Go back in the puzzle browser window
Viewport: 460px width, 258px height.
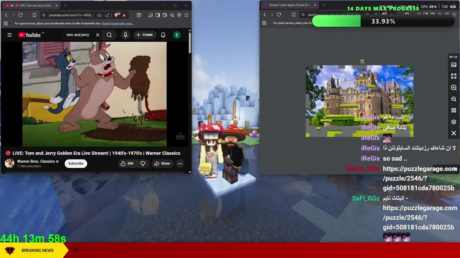point(265,15)
